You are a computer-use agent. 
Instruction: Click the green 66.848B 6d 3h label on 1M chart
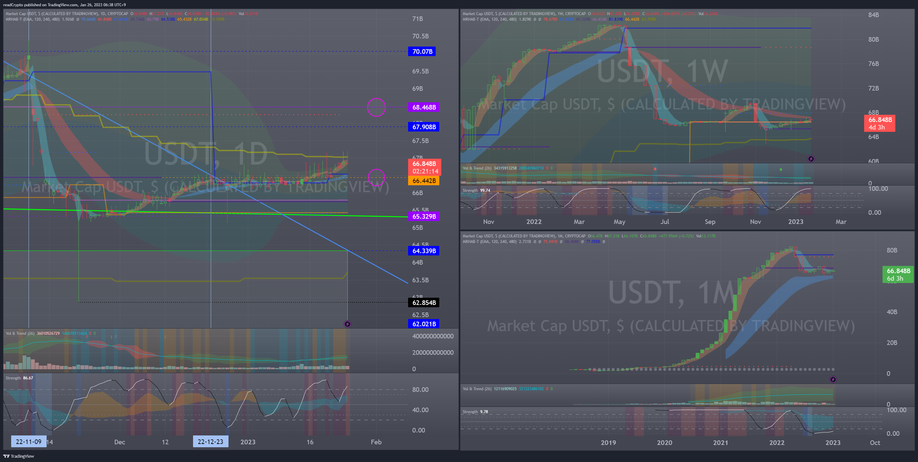click(898, 274)
